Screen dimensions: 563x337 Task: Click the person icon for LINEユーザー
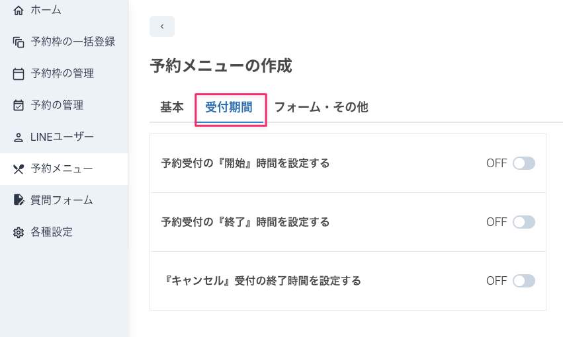click(19, 137)
